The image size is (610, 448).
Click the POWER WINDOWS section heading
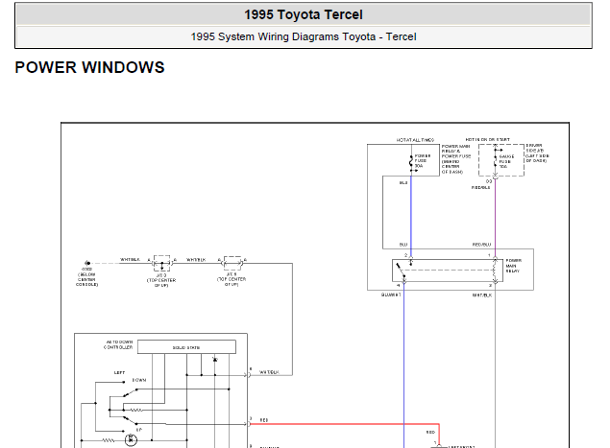(x=90, y=67)
